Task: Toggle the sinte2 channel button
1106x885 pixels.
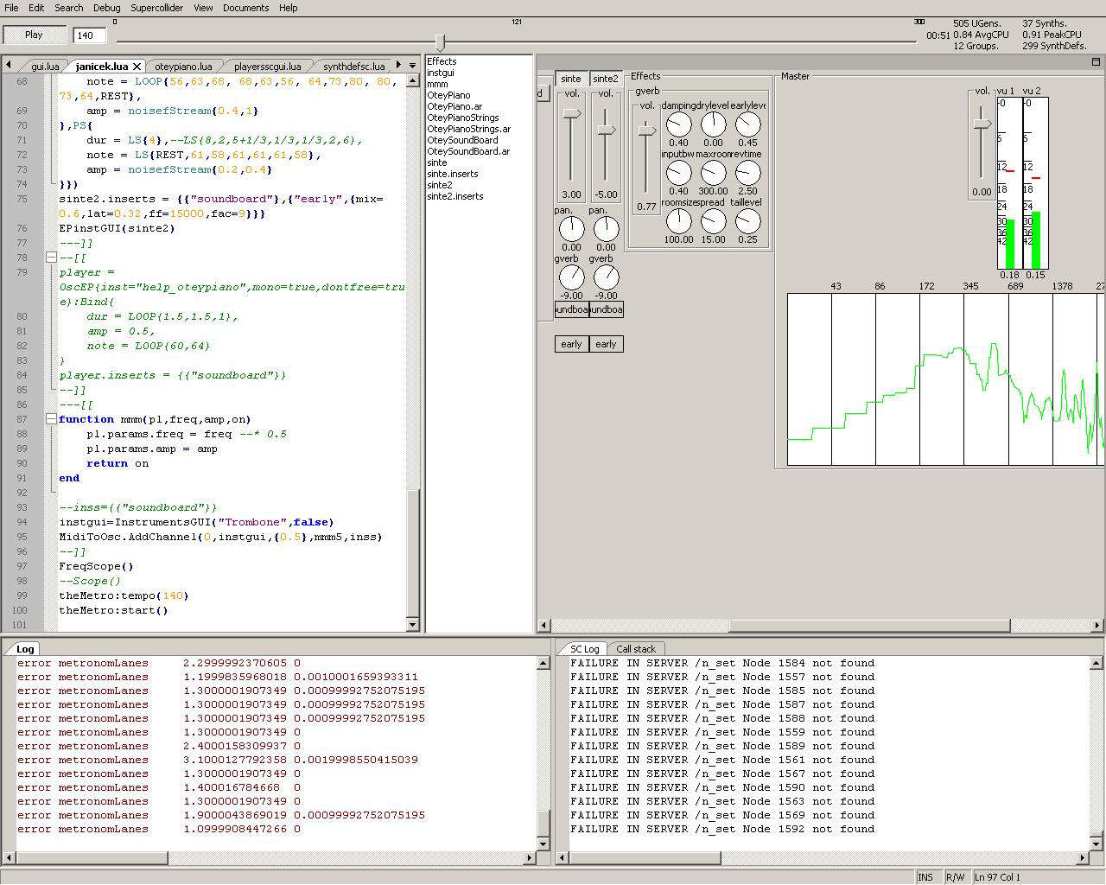Action: click(606, 79)
